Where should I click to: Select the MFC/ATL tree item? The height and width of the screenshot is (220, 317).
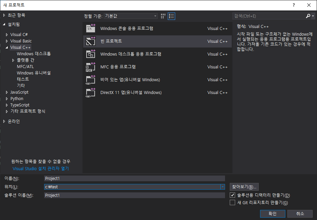click(25, 66)
